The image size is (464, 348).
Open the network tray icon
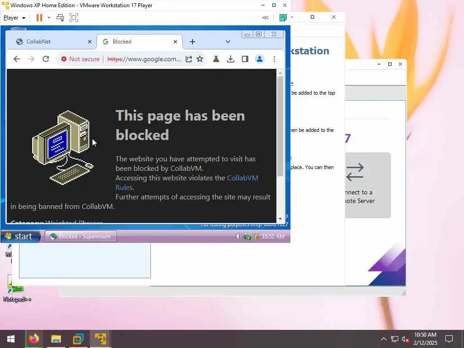pos(395,339)
